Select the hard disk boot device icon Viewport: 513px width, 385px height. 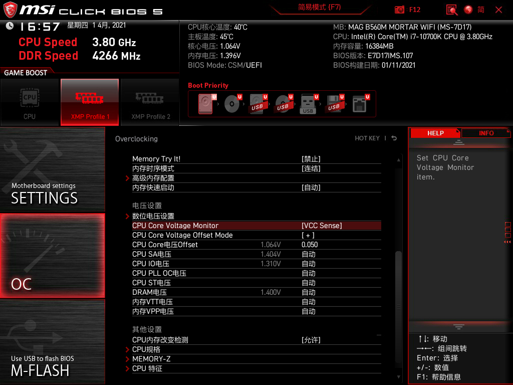click(x=205, y=104)
